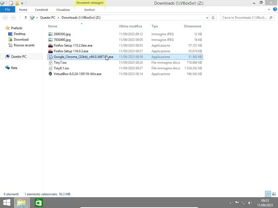Select the Firefox Setup 116.0.3.exe icon

pos(50,51)
